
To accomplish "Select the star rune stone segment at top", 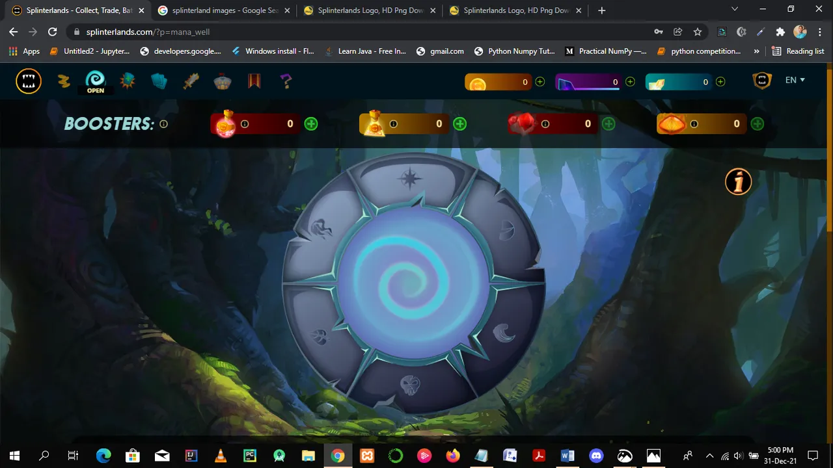I will coord(410,178).
